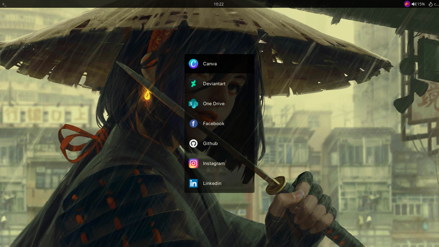Viewport: 439px width, 247px height.
Task: Select the Canva label text
Action: tap(210, 64)
